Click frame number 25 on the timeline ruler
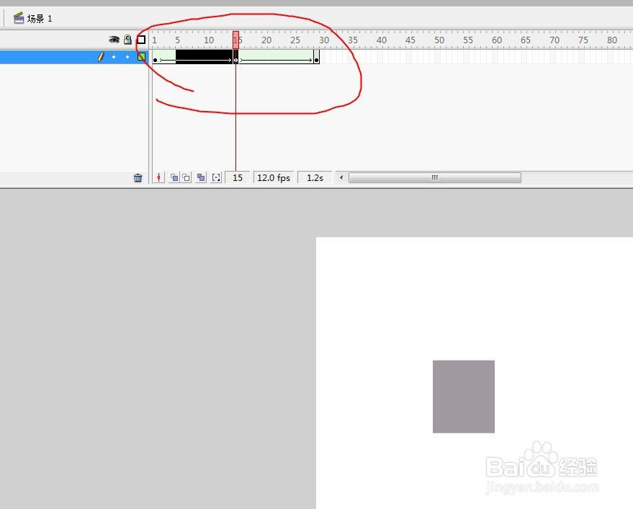The height and width of the screenshot is (509, 633). click(x=295, y=40)
